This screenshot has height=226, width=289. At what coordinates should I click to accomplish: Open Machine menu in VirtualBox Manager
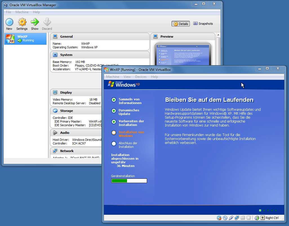[x=22, y=12]
